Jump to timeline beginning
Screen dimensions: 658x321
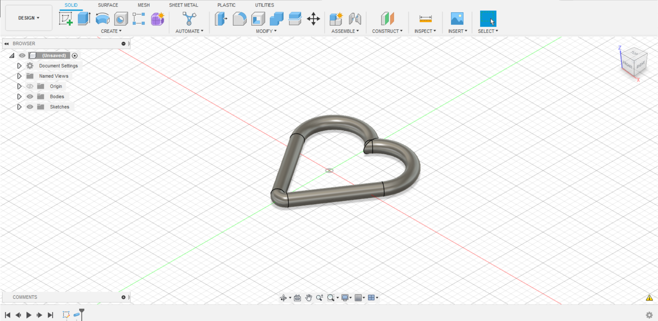coord(8,315)
